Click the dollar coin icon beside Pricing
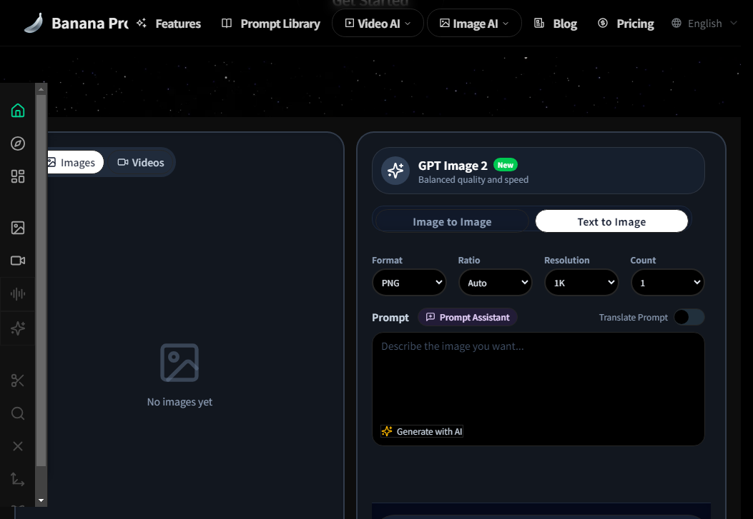The height and width of the screenshot is (519, 753). [603, 23]
